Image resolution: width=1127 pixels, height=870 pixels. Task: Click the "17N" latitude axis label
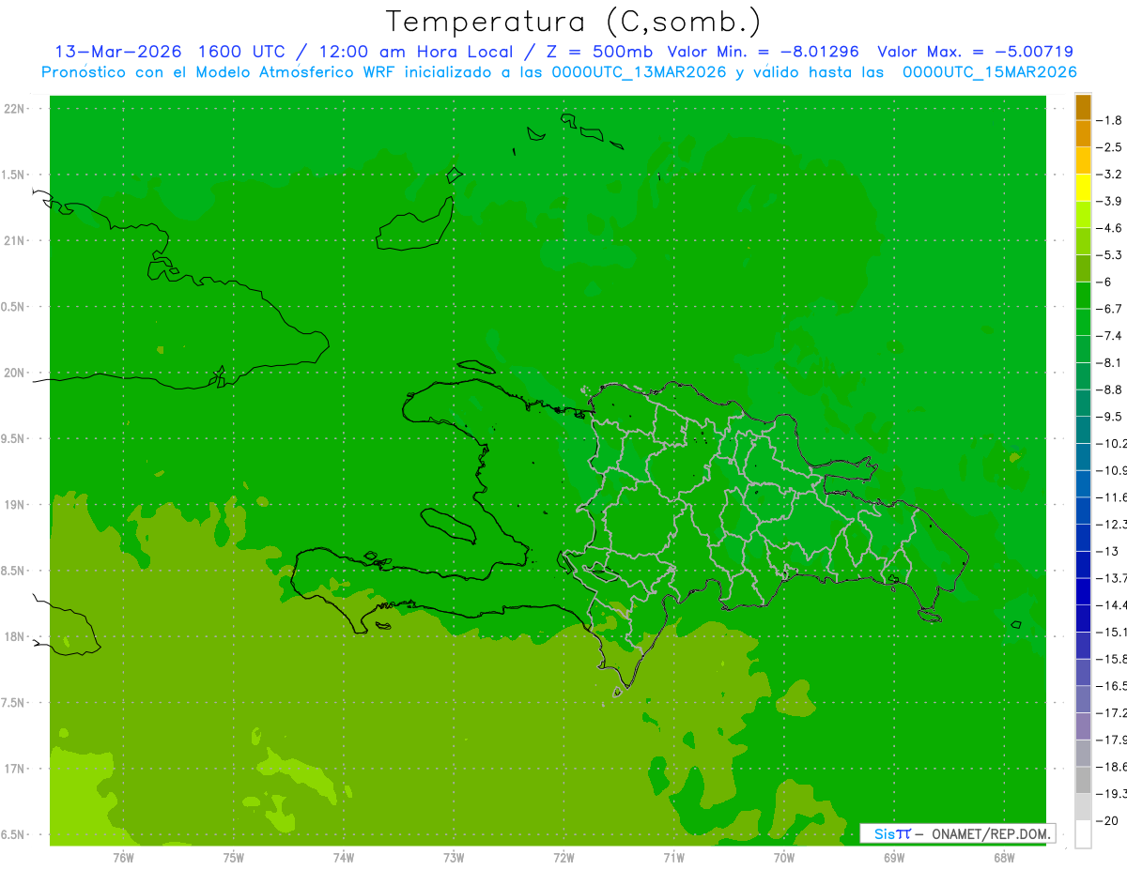click(15, 769)
